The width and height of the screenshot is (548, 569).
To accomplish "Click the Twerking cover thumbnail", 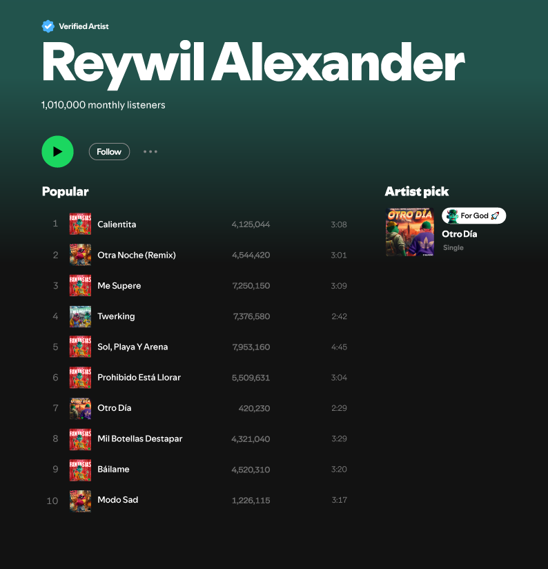I will click(80, 316).
